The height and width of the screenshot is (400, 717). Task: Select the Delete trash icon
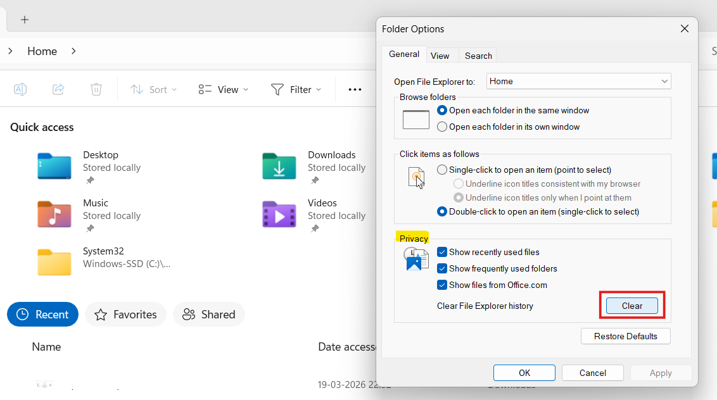click(x=96, y=89)
